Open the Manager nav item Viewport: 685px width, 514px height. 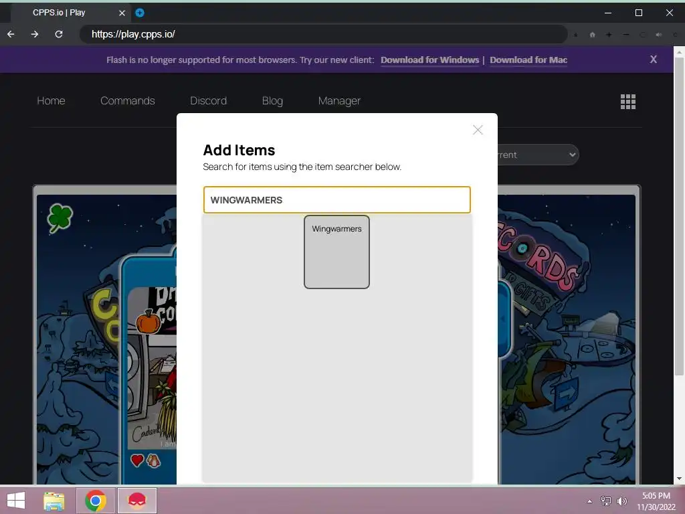pyautogui.click(x=339, y=101)
